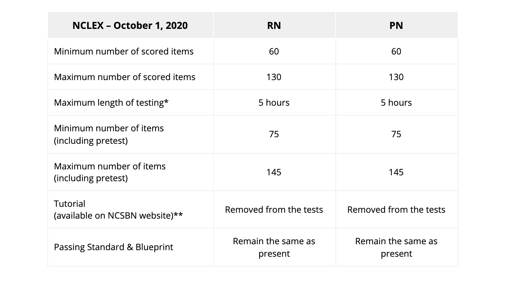
Task: Click 'Tutorial (available on NCSBN website)**' label
Action: [x=118, y=209]
